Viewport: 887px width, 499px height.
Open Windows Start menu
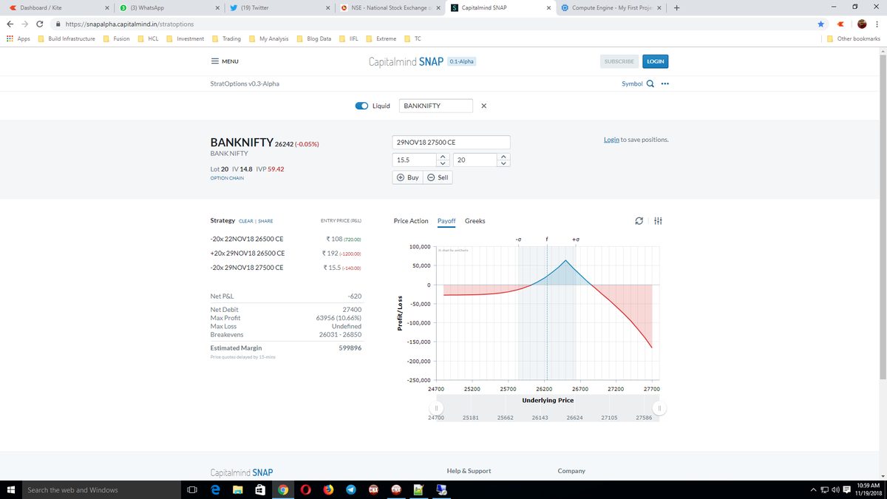(x=10, y=489)
